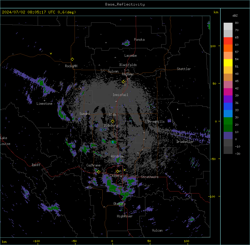Click the Vulcan label
Viewport: 250px width, 245px height.
click(x=157, y=230)
